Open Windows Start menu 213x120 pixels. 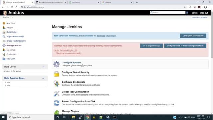click(x=3, y=117)
